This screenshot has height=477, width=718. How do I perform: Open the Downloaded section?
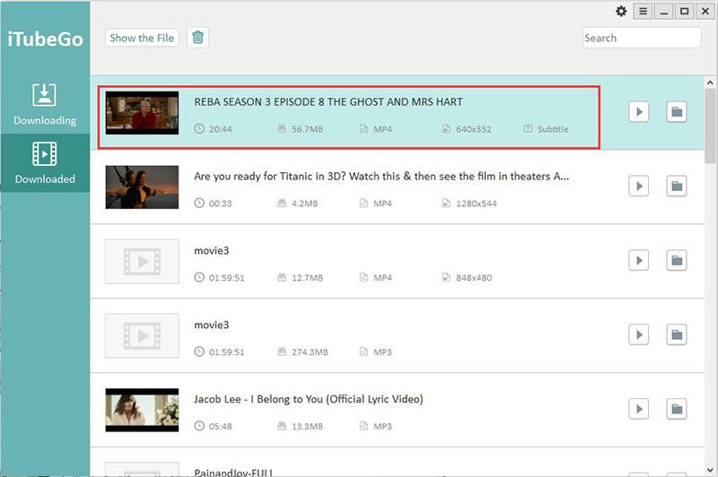45,163
